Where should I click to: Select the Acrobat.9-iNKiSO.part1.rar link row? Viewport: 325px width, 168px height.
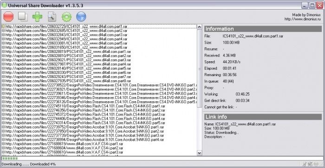point(99,127)
